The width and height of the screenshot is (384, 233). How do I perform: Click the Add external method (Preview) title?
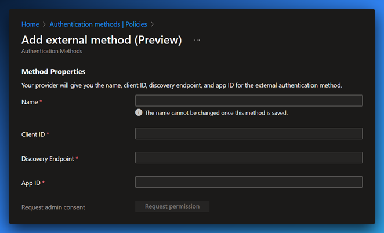pyautogui.click(x=102, y=40)
